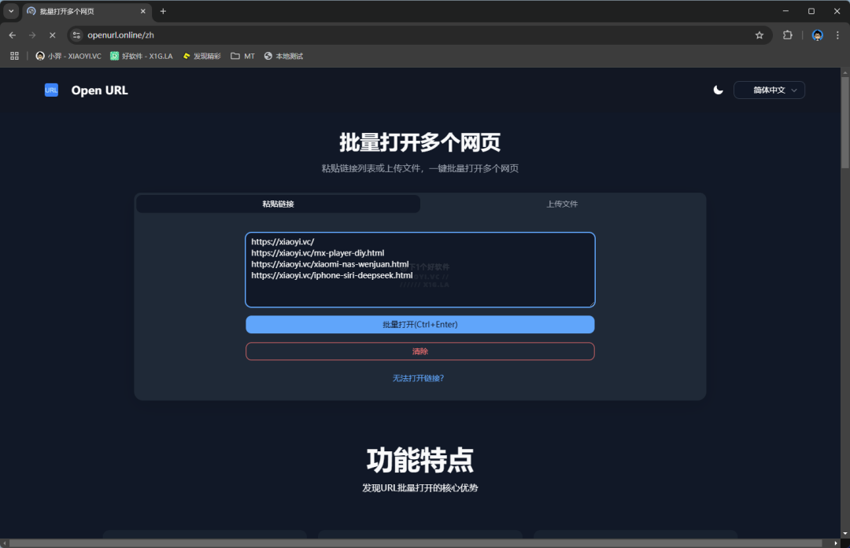Click the 批量打开多个网页 main heading
This screenshot has width=850, height=548.
coord(420,142)
